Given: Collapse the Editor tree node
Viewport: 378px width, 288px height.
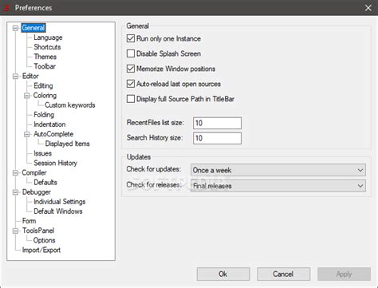Looking at the screenshot, I should click(15, 77).
